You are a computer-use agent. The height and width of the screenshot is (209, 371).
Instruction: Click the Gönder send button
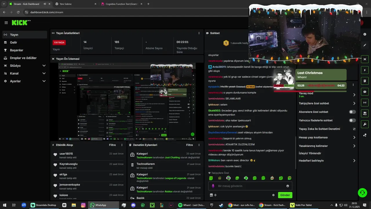coord(285,195)
